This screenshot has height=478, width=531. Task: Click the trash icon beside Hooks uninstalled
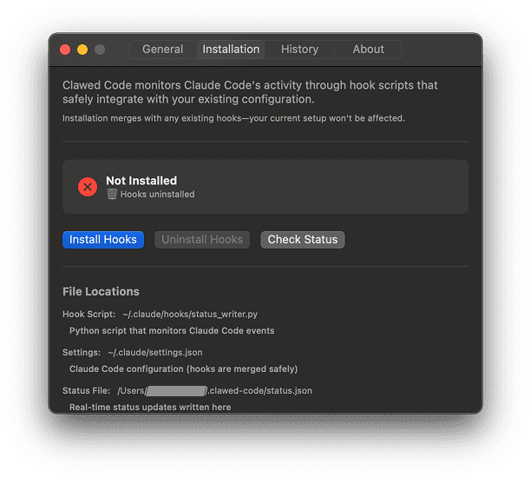point(112,195)
